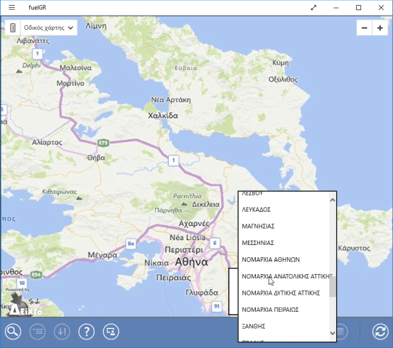This screenshot has width=393, height=348.
Task: Click the E94 highway shield marker
Action: coord(36,275)
